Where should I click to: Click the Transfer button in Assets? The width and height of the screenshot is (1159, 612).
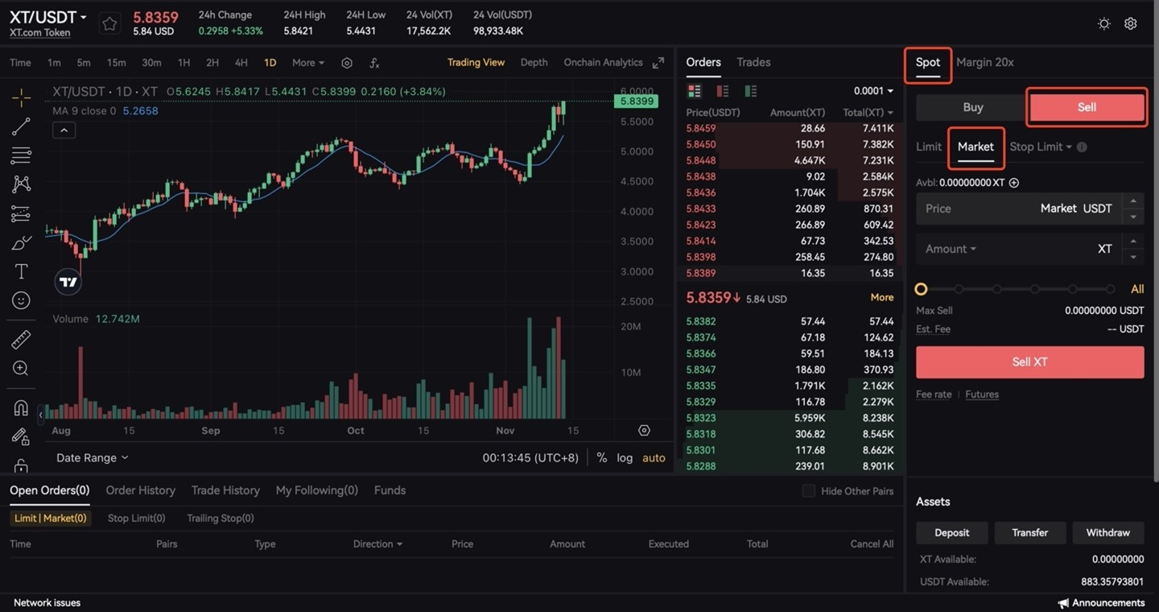click(1029, 532)
